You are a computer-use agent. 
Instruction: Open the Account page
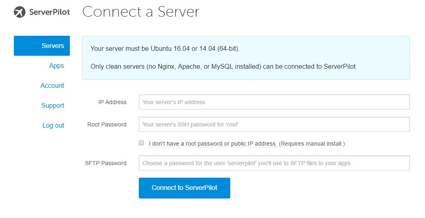point(52,85)
